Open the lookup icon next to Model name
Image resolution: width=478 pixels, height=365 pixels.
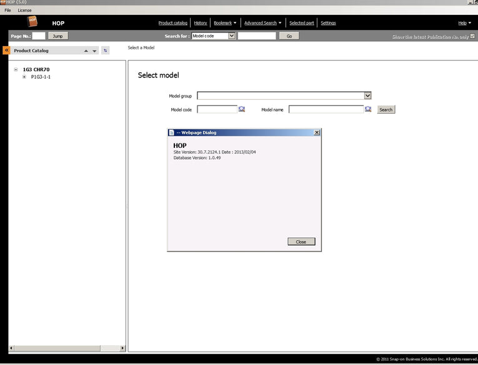tap(368, 109)
